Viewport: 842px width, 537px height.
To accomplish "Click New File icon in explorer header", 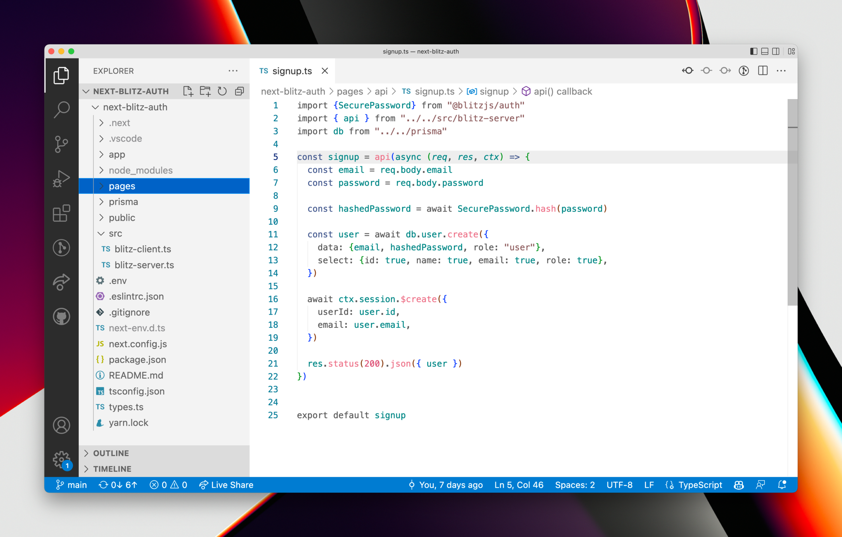I will [188, 91].
